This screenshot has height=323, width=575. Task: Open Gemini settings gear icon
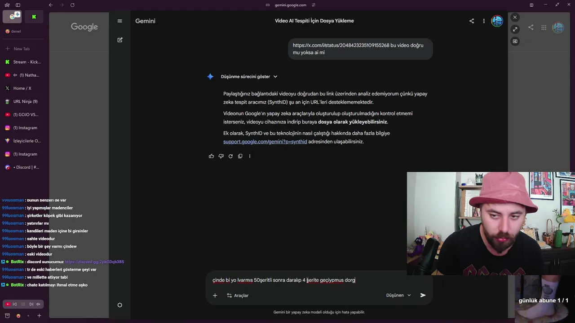point(119,305)
